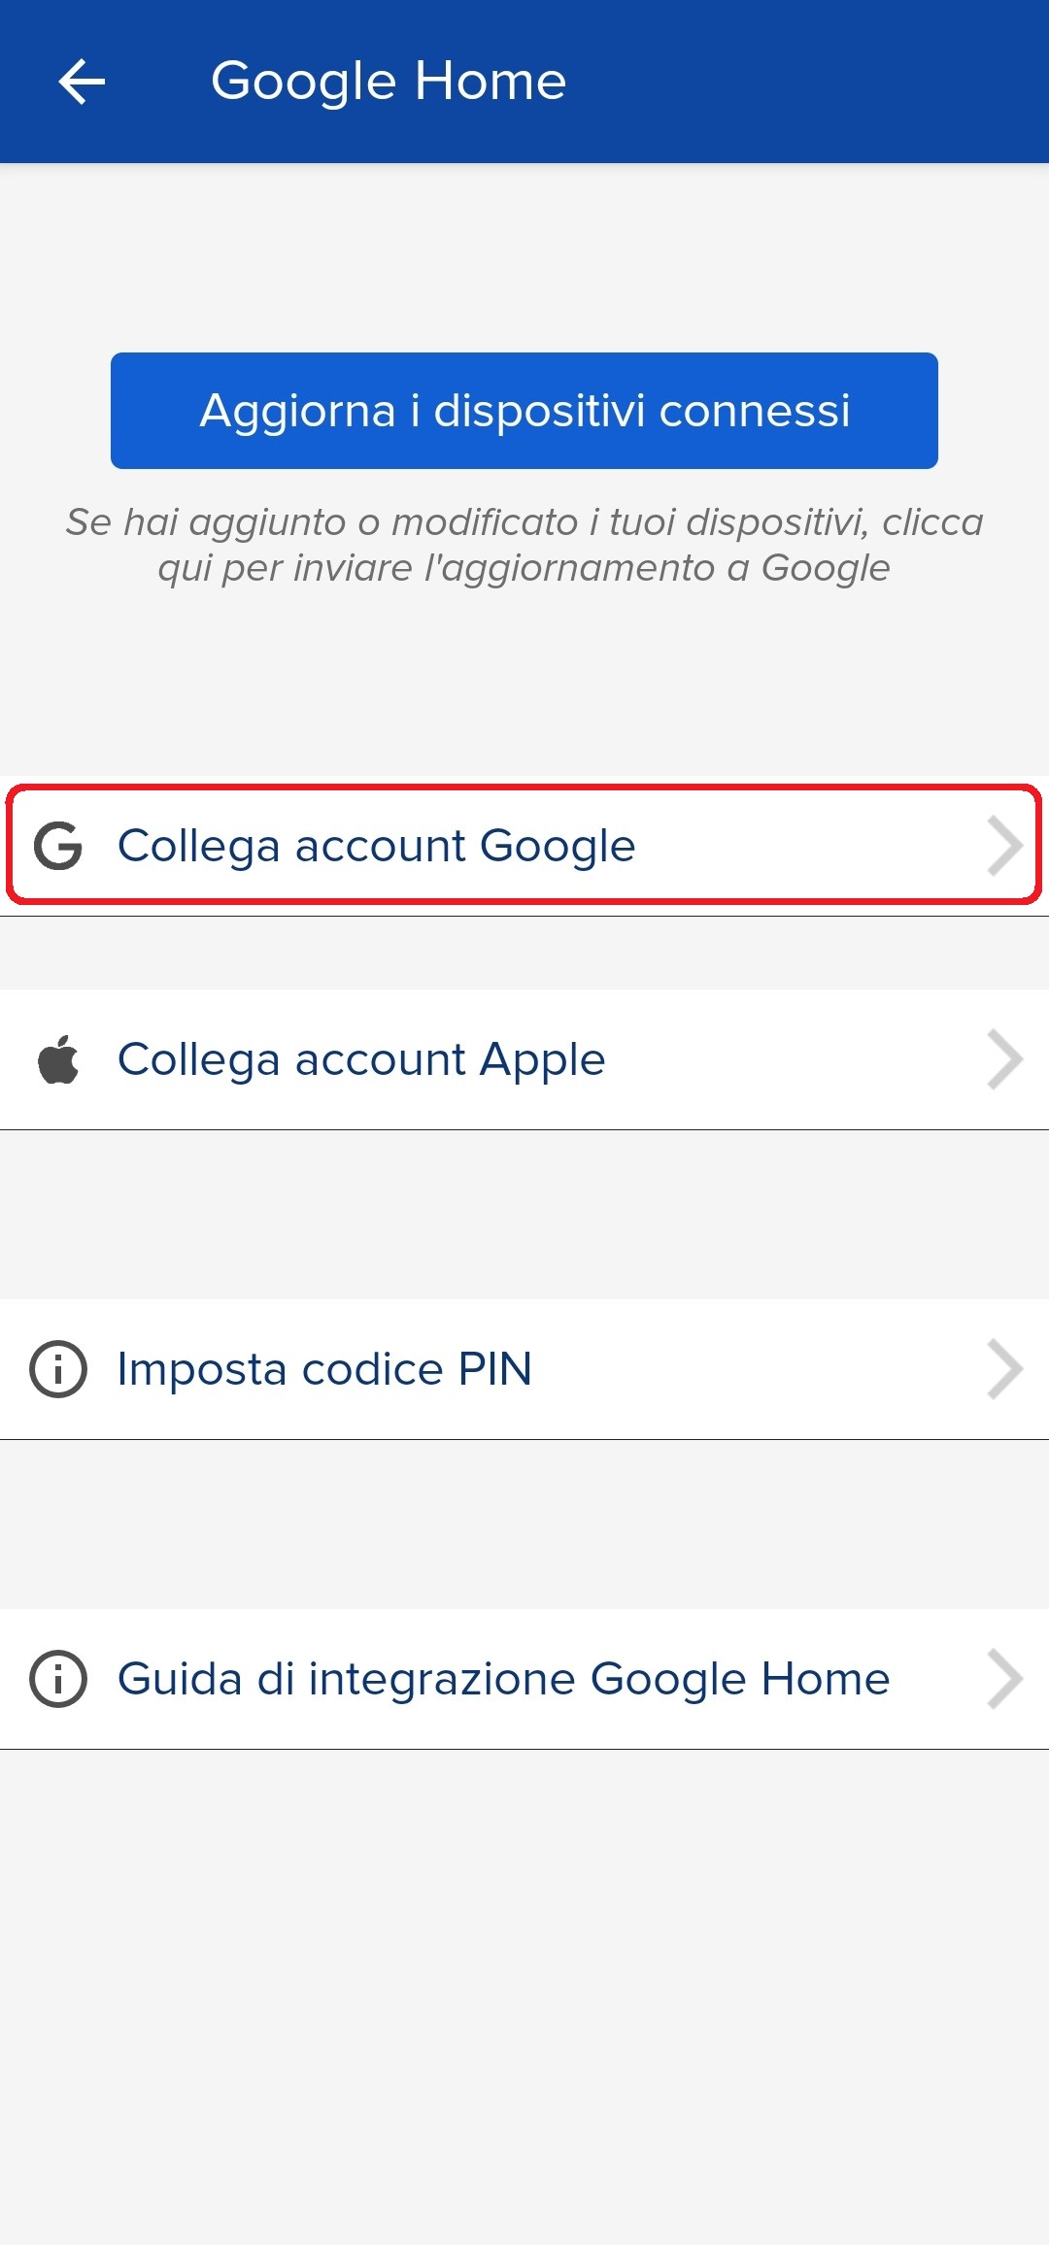
Task: Click the Google Home page title
Action: point(389,81)
